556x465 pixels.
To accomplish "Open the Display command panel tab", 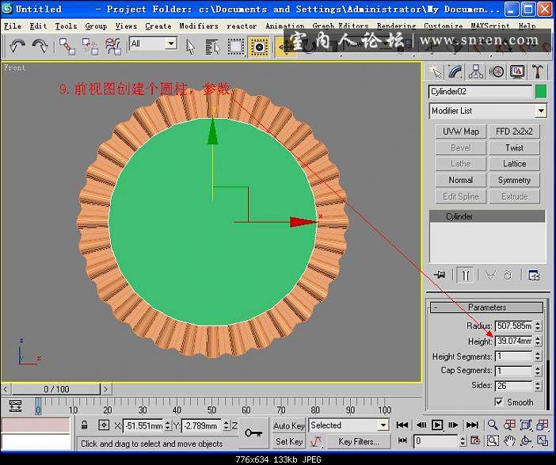I will click(x=517, y=71).
